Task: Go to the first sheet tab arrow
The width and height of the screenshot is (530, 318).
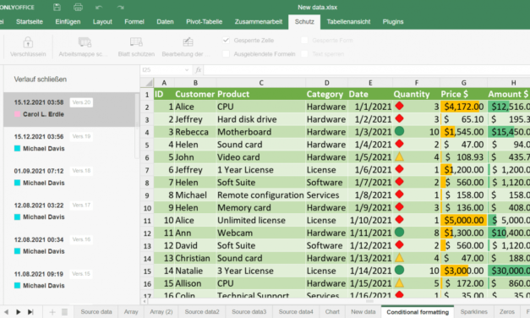Action: click(6, 312)
